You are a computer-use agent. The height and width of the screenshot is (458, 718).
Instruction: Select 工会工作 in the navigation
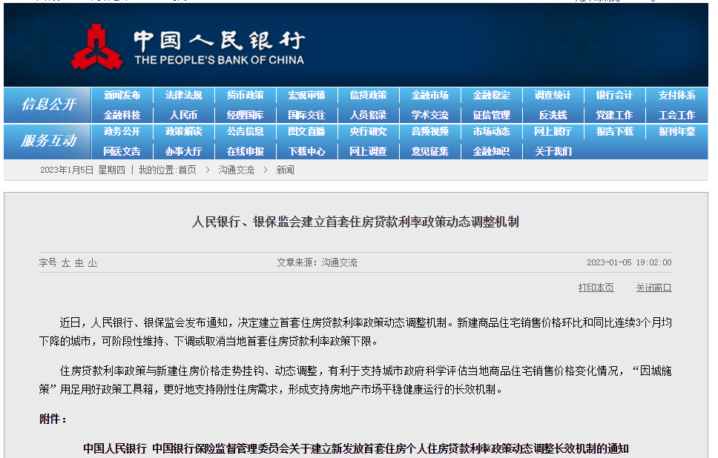click(676, 115)
